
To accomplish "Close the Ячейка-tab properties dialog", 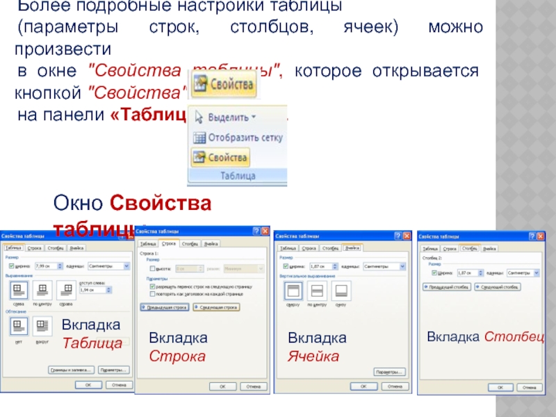I will pos(407,236).
